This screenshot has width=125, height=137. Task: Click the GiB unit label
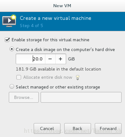click(71, 59)
